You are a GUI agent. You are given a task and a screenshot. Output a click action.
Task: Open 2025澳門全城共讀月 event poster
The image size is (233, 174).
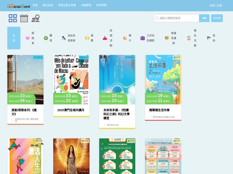coord(71,80)
